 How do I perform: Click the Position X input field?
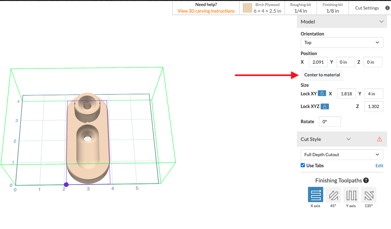tap(318, 62)
